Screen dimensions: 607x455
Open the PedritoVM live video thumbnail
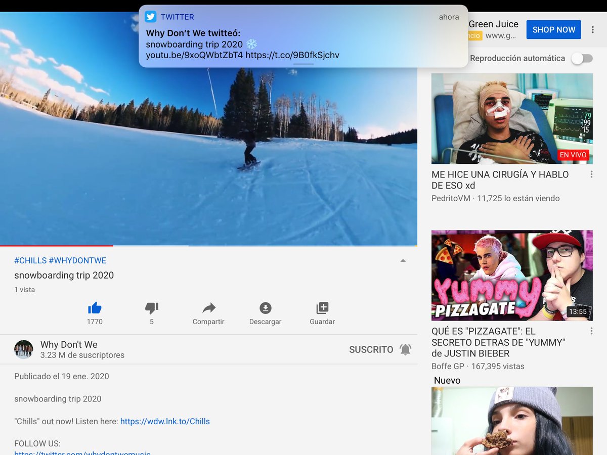[512, 119]
